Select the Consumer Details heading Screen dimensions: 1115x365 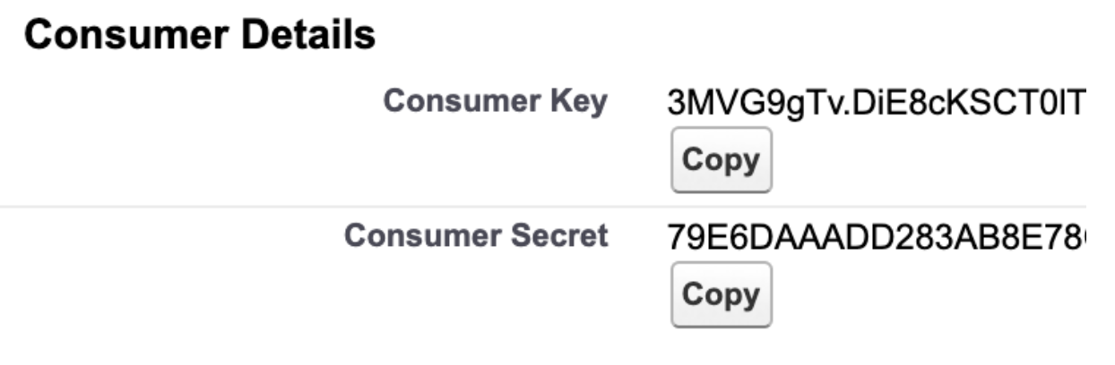[199, 36]
